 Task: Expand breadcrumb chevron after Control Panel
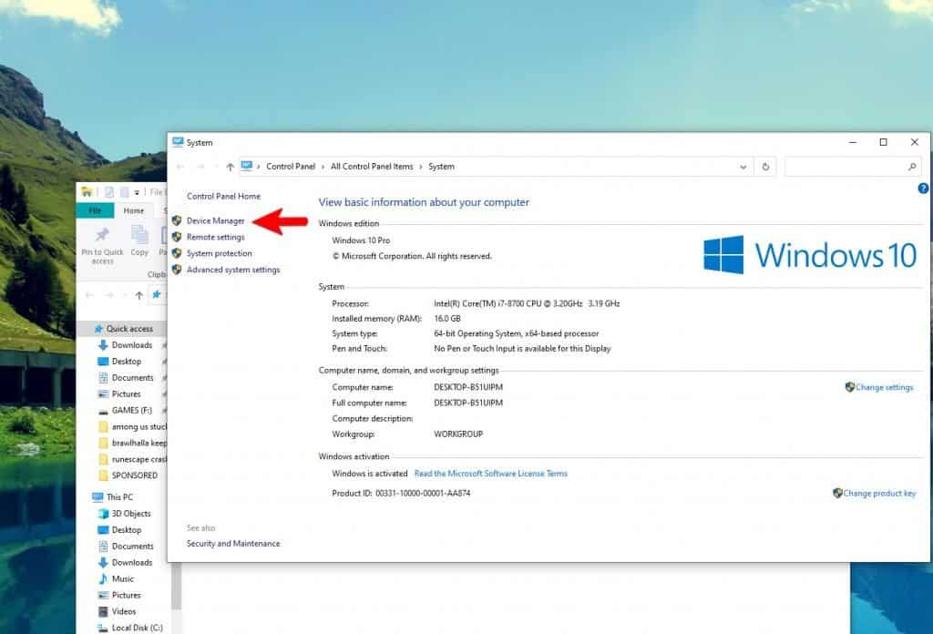[x=323, y=167]
